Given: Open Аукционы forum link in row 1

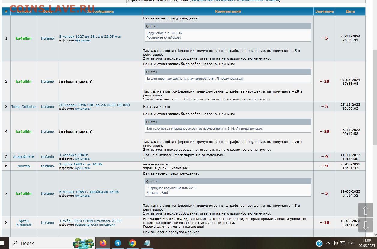Looking at the screenshot, I should pyautogui.click(x=82, y=40).
